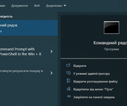Choose Відкрити to launch Command Prompt
Screen dimensions: 127x106
coord(80,66)
